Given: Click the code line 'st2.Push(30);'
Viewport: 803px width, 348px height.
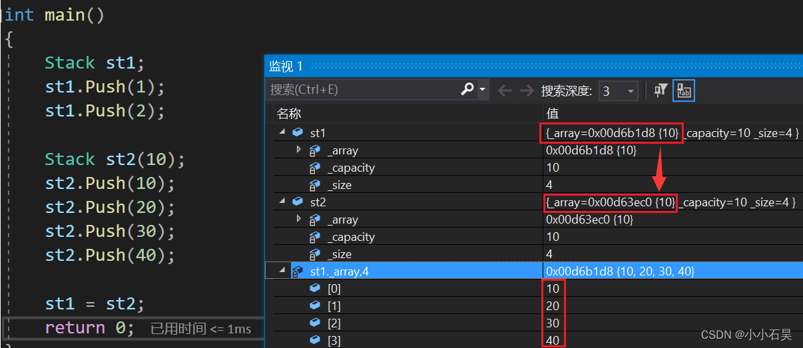Looking at the screenshot, I should pos(110,232).
